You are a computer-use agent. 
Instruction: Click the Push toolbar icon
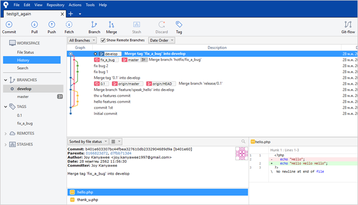click(x=51, y=28)
